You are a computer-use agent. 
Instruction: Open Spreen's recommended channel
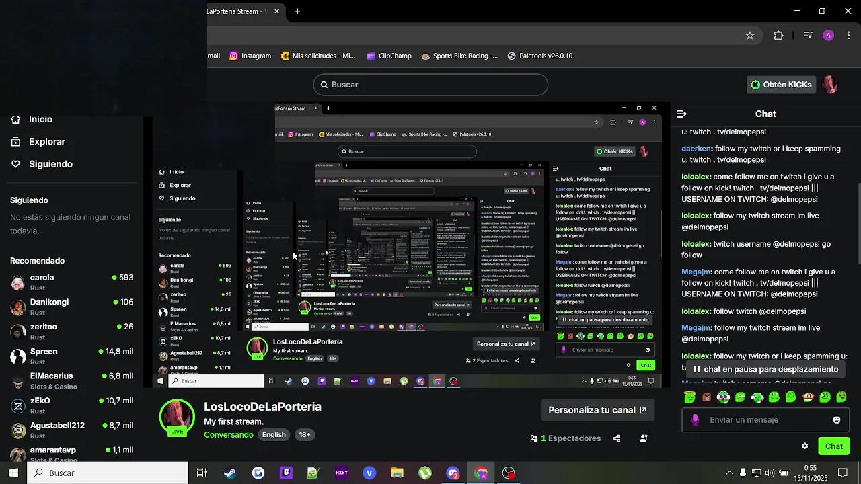tap(71, 356)
